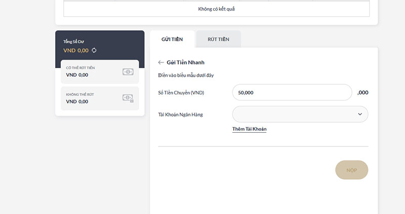Click the Số Tiền Chuyển (VND) label
The width and height of the screenshot is (405, 214).
181,93
